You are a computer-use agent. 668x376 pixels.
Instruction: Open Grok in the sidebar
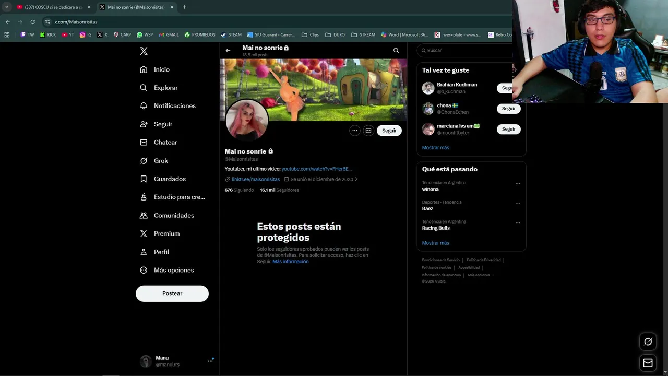(x=154, y=161)
